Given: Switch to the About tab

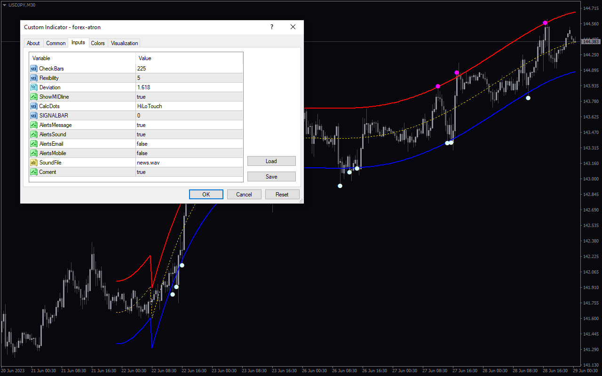Looking at the screenshot, I should click(x=33, y=43).
